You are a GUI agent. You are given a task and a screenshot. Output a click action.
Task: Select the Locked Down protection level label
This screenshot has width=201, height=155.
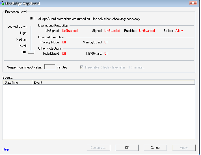pos(17,26)
